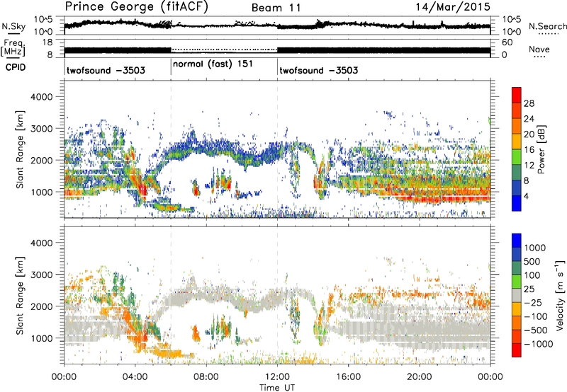Click the '14/Mar/2015' date label
Screen dimensions: 567x392
453,6
